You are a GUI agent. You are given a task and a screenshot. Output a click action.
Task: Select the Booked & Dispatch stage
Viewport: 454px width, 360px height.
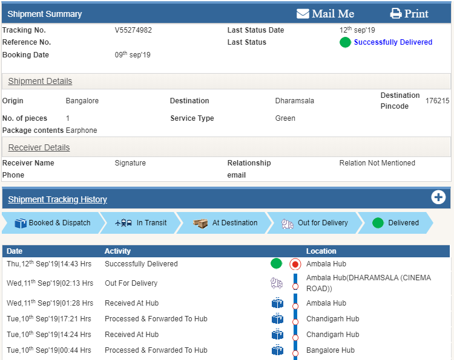[52, 223]
